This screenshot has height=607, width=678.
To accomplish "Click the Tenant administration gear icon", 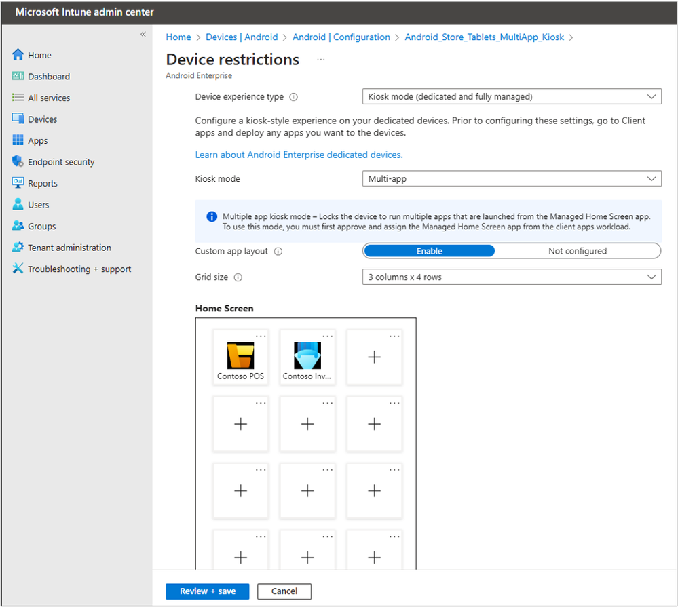I will 18,247.
